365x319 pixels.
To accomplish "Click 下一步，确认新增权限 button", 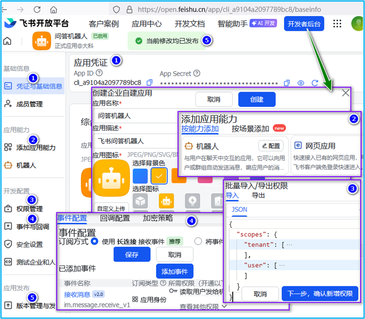I will (320, 294).
